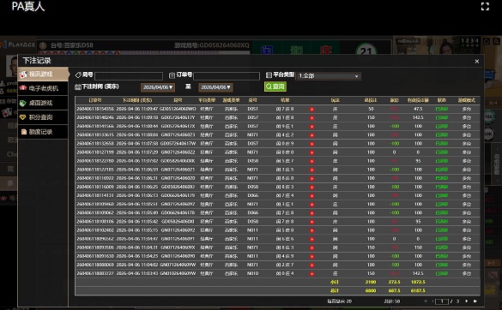Play video replay for order ending 108106
502x310 pixels.
311,222
